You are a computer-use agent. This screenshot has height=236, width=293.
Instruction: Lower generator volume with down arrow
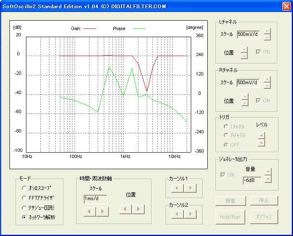click(x=268, y=179)
